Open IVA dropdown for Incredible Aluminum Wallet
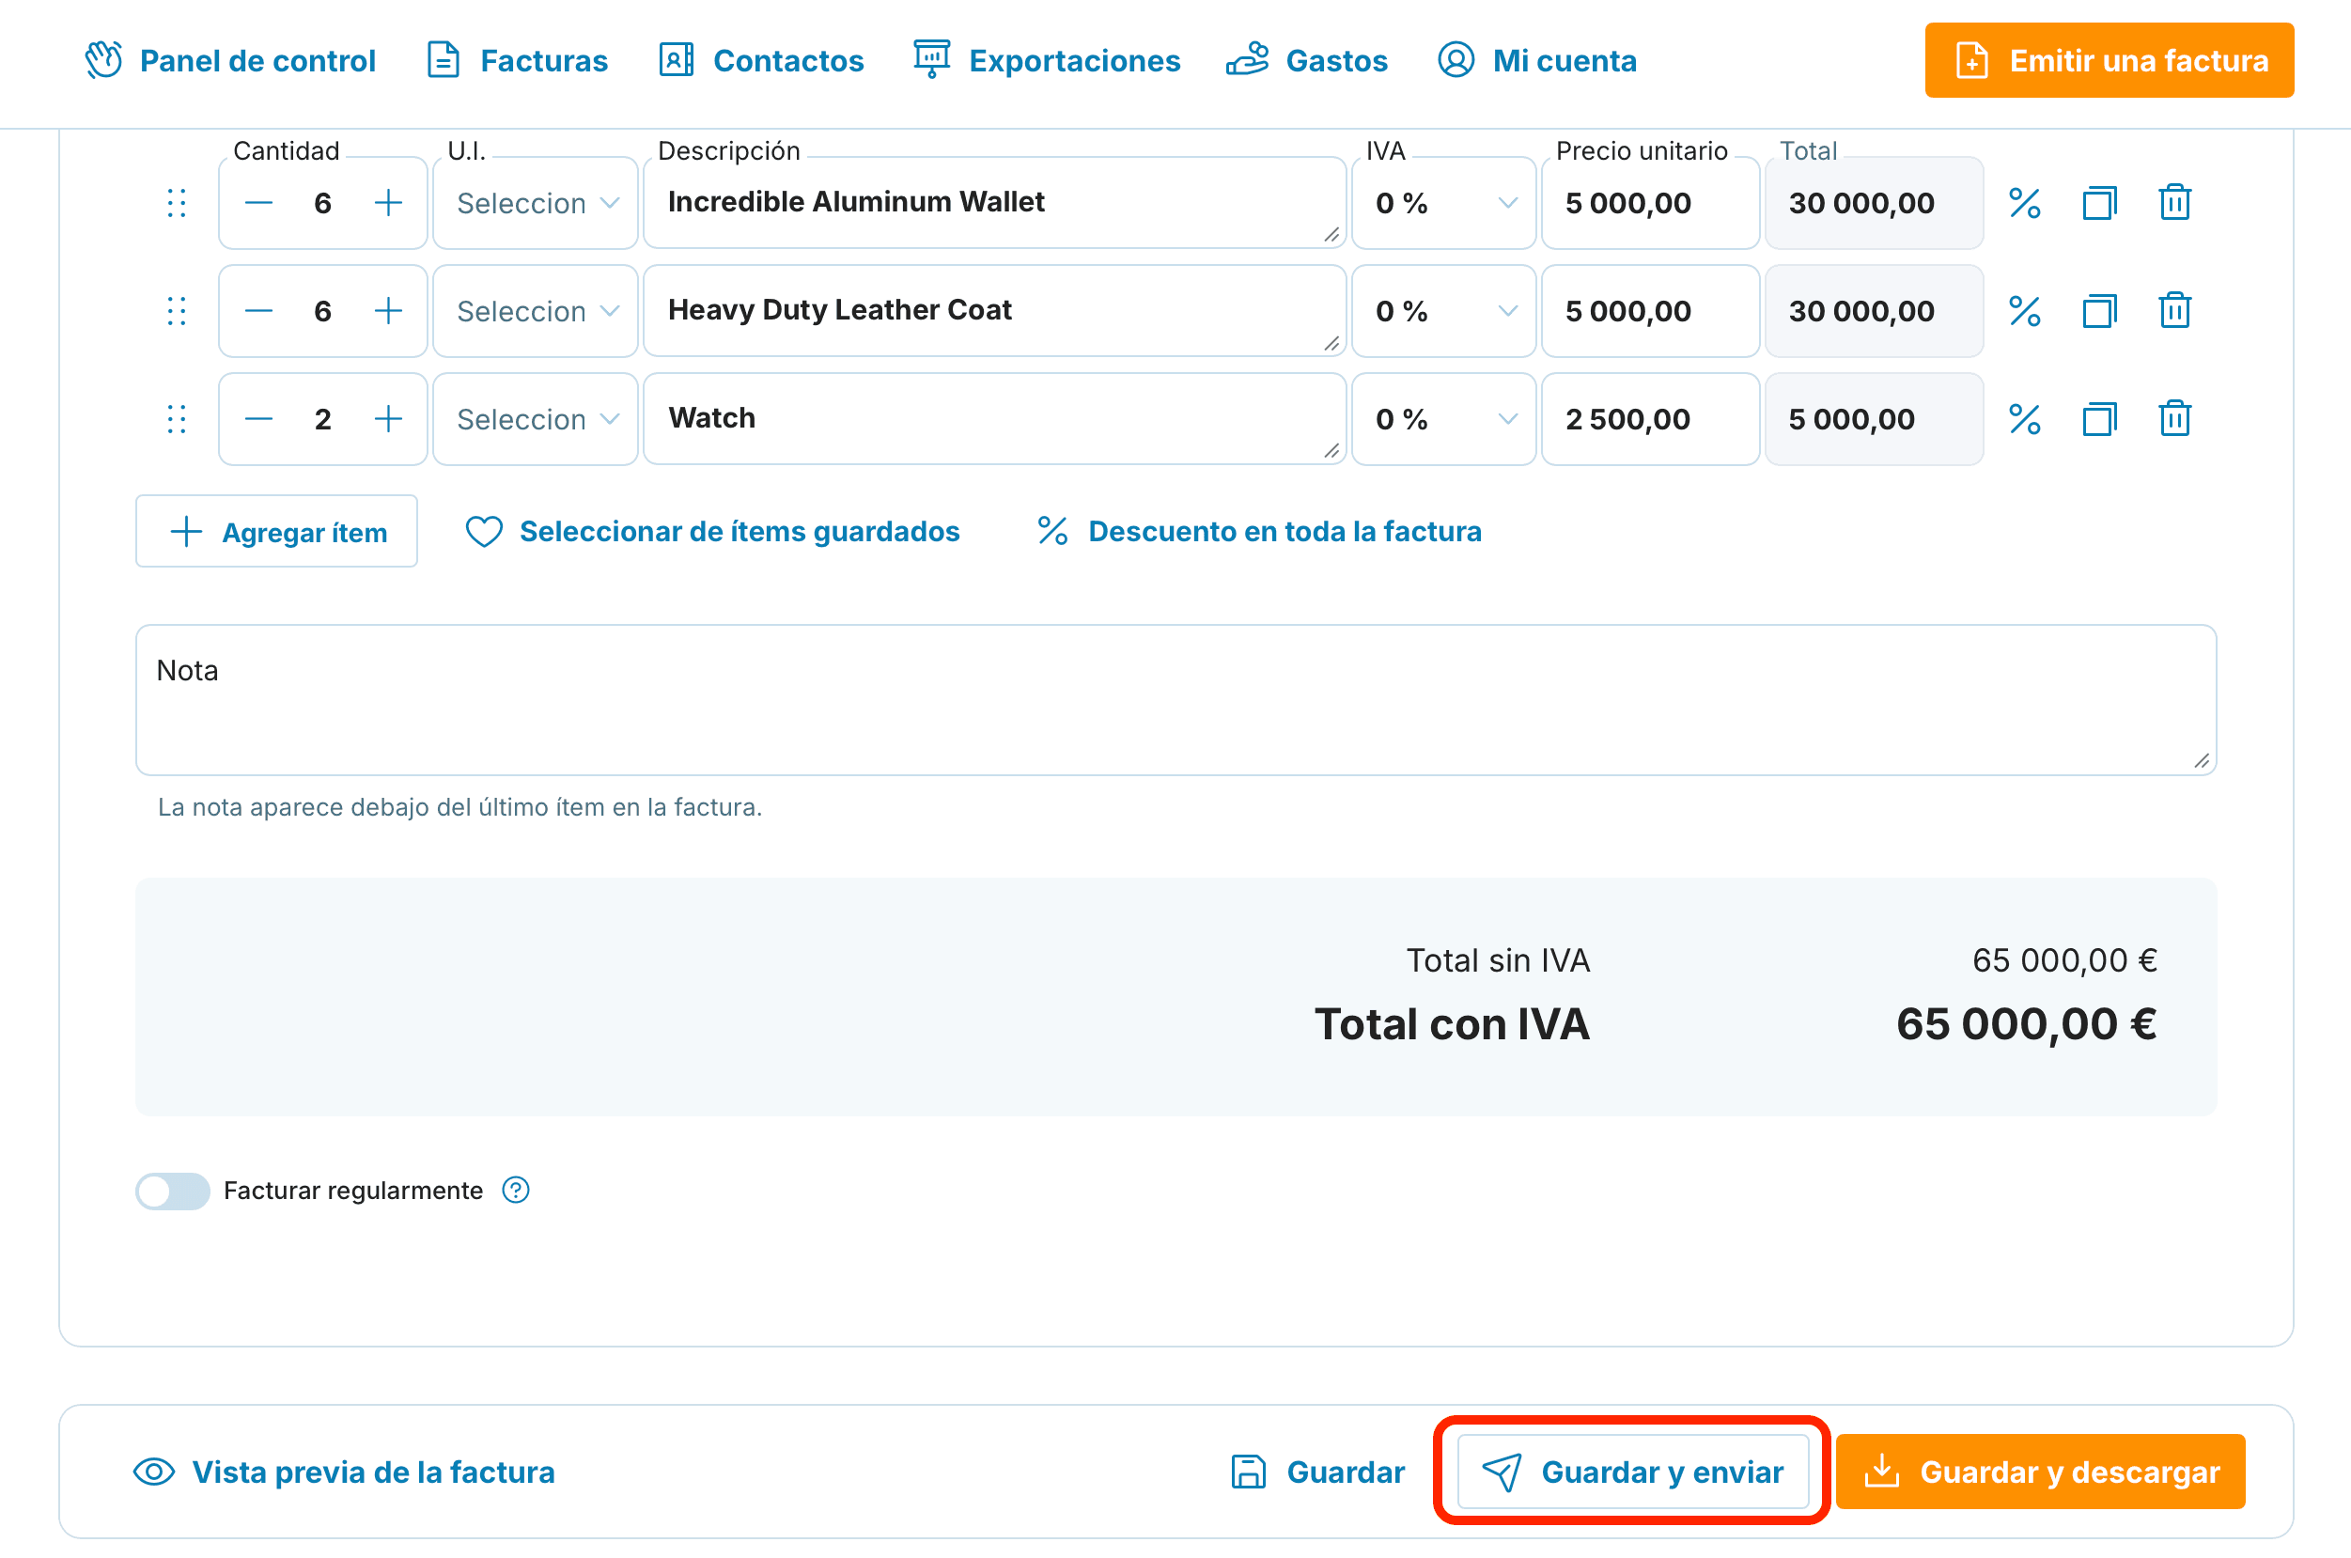The width and height of the screenshot is (2351, 1558). [1444, 203]
